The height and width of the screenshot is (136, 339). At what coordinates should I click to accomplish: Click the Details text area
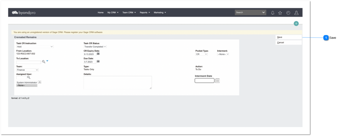pos(118,82)
